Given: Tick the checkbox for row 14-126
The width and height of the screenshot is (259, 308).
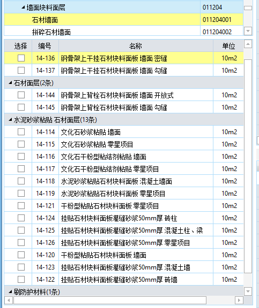Looking at the screenshot, I should pyautogui.click(x=21, y=243).
